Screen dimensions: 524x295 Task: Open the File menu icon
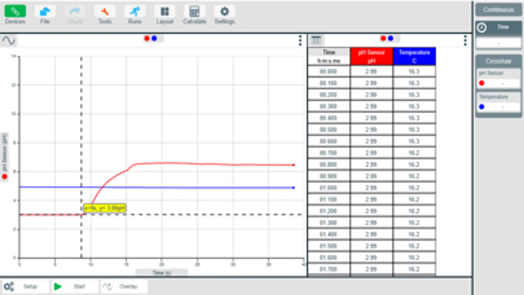click(45, 12)
